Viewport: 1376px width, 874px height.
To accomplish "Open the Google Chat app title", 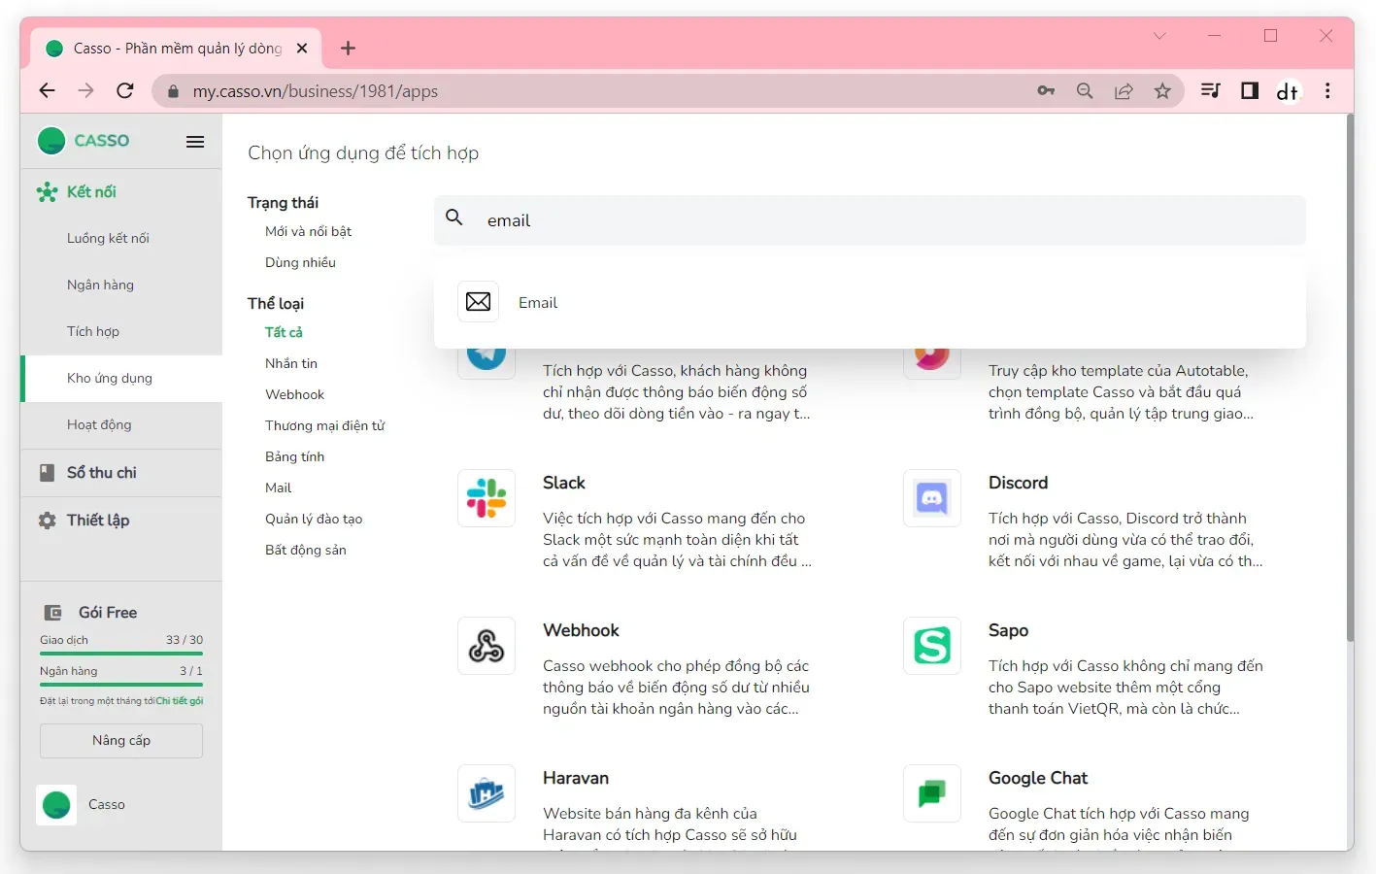I will [x=1038, y=778].
